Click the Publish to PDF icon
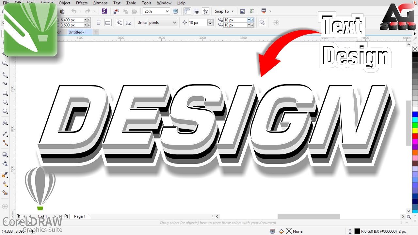This screenshot has width=418, height=235. click(x=134, y=11)
